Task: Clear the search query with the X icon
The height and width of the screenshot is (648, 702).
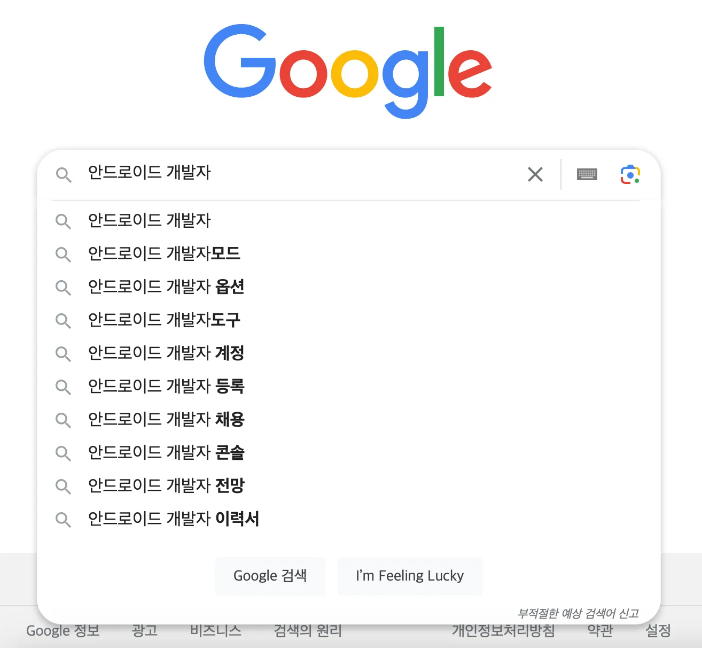Action: (535, 174)
